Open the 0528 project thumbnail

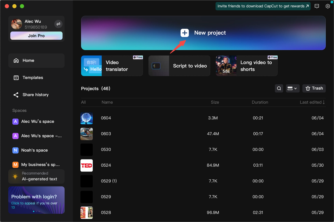tap(87, 213)
